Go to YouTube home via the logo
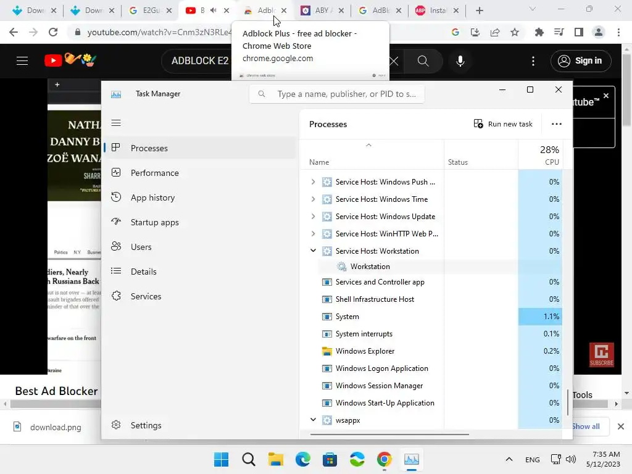This screenshot has height=474, width=632. click(70, 60)
